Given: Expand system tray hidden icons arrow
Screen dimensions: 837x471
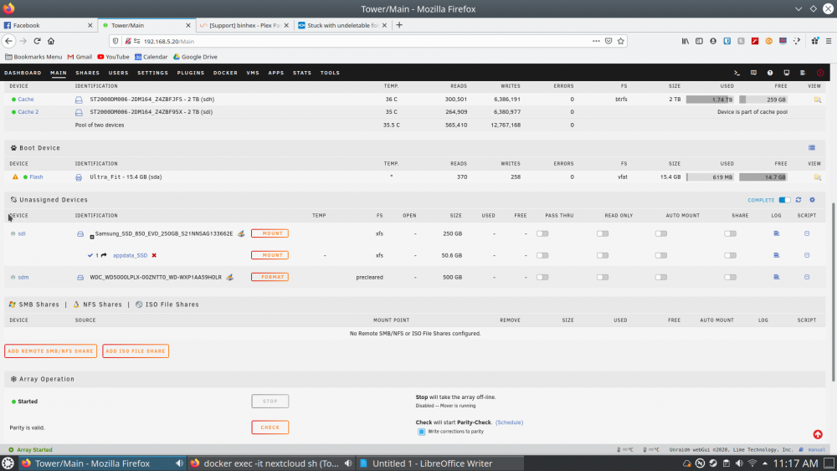Looking at the screenshot, I should [x=765, y=463].
